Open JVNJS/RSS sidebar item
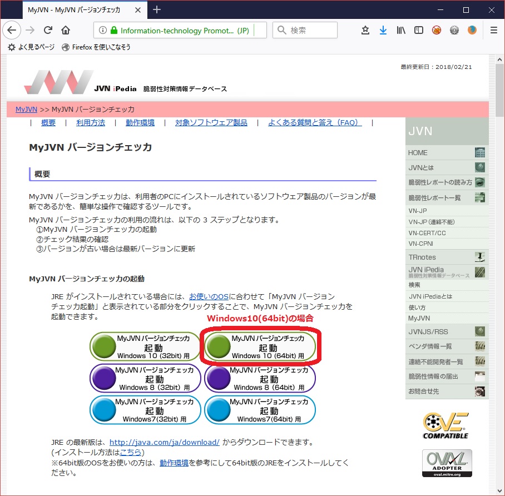The width and height of the screenshot is (505, 496). click(x=447, y=331)
